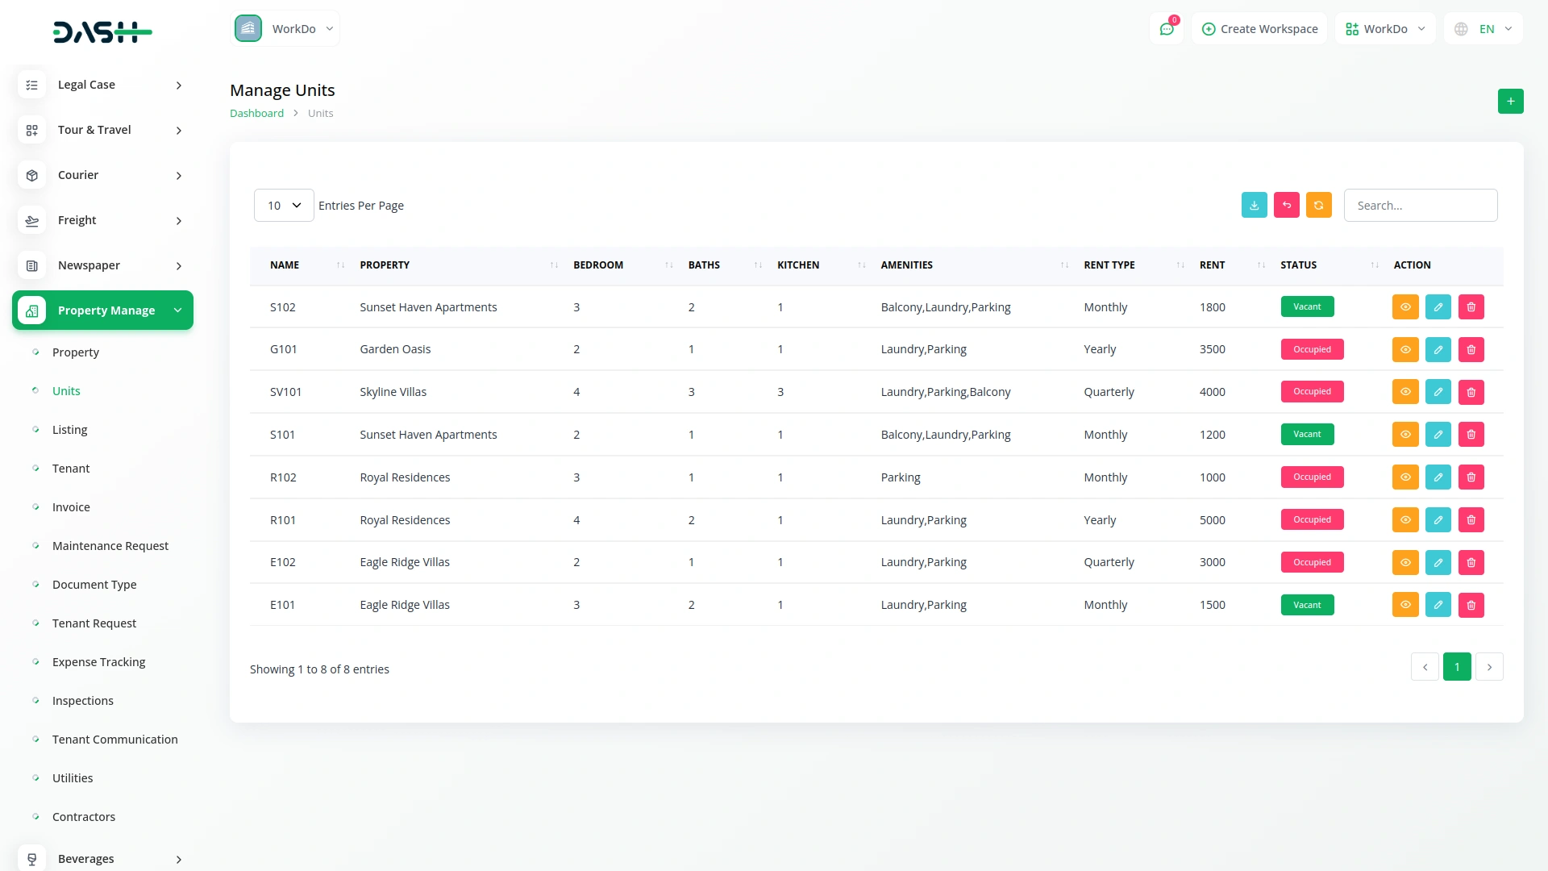The height and width of the screenshot is (871, 1548).
Task: Open the EN language dropdown
Action: click(x=1484, y=29)
